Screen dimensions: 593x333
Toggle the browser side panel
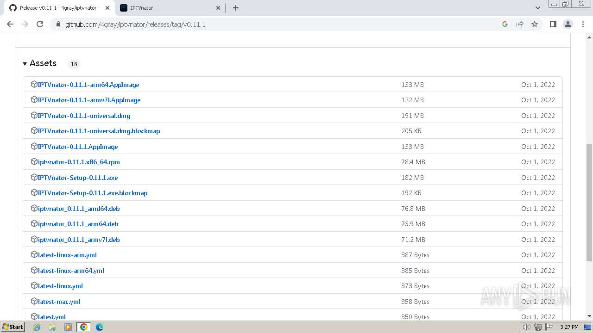(553, 24)
